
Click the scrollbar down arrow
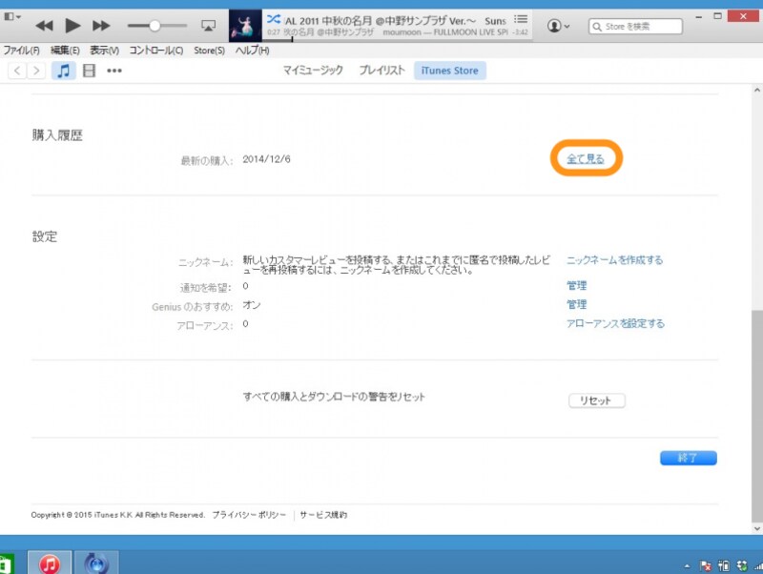click(757, 528)
